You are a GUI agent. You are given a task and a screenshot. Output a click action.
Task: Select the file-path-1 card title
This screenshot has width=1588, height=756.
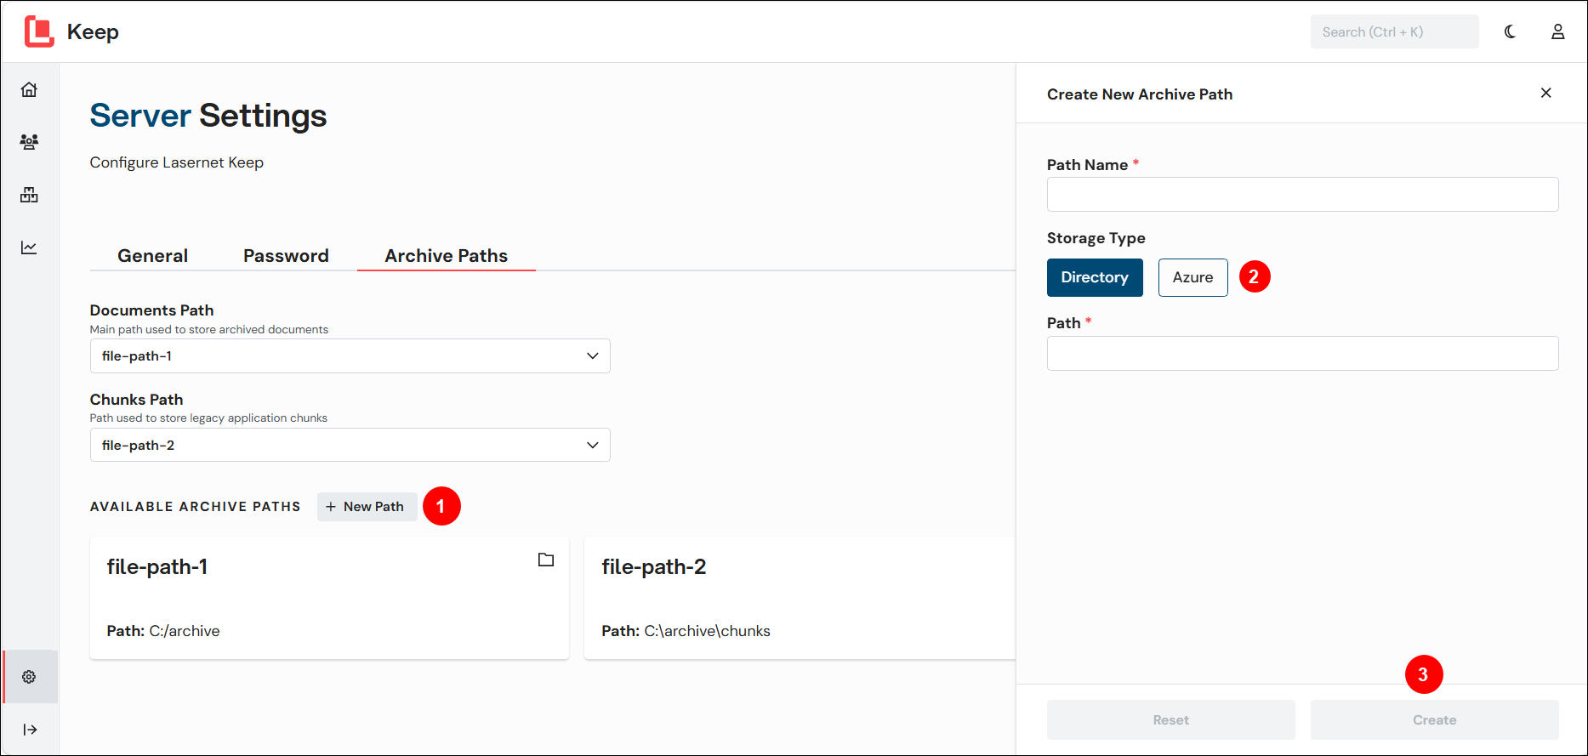coord(157,567)
